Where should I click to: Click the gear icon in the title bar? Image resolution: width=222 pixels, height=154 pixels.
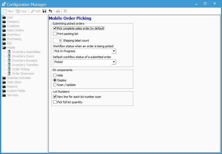click(4, 4)
